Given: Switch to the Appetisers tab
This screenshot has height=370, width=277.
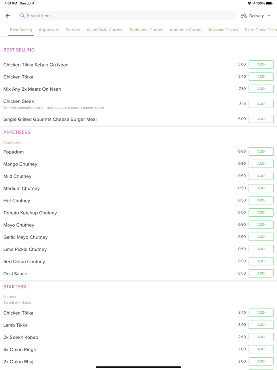Looking at the screenshot, I should tap(49, 30).
